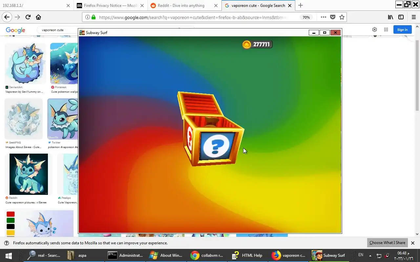420x262 pixels.
Task: Open a new Firefox tab with plus
Action: pos(301,5)
